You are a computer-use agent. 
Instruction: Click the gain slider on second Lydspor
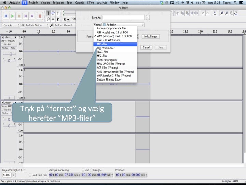(x=9, y=120)
